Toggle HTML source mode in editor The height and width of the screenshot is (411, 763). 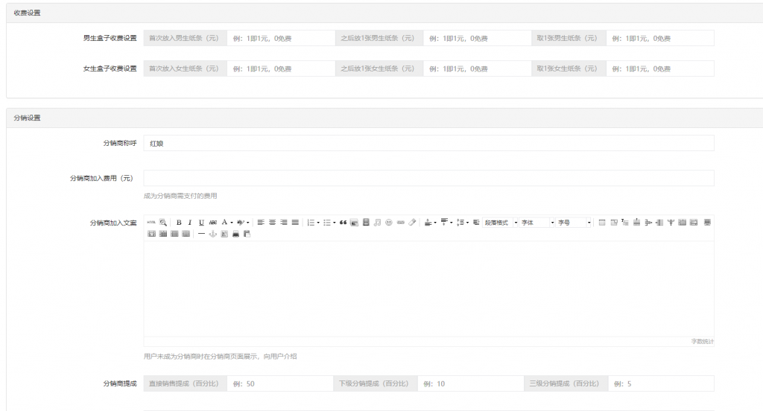tap(151, 223)
